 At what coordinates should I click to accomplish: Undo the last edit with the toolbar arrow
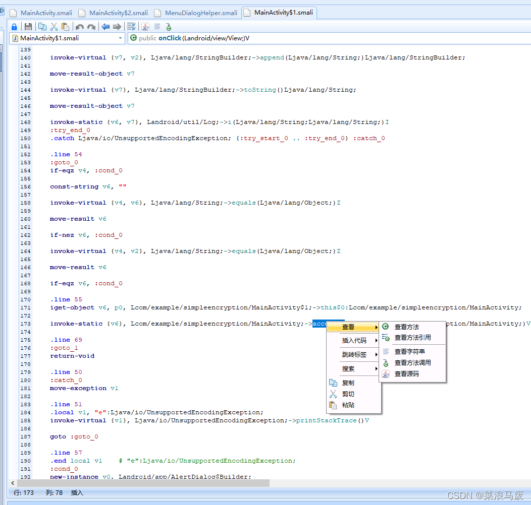[80, 27]
